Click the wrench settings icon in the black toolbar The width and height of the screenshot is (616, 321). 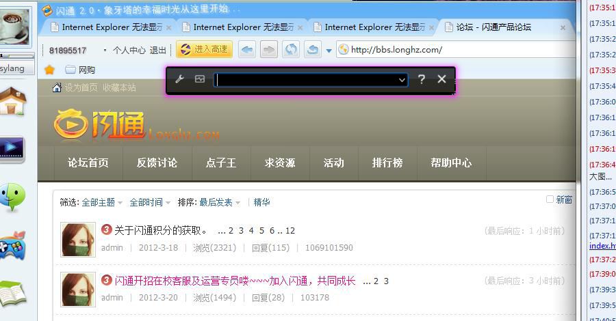pos(179,79)
